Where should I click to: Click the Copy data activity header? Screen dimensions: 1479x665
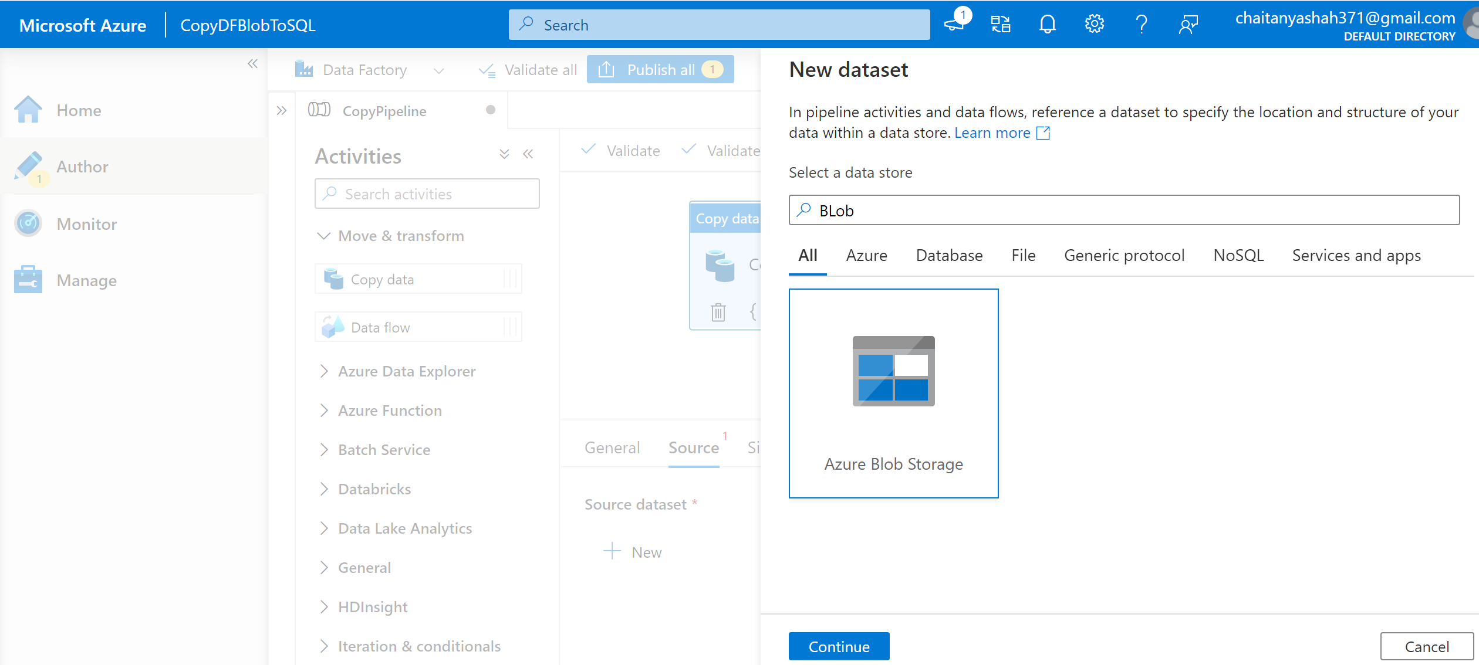coord(727,218)
